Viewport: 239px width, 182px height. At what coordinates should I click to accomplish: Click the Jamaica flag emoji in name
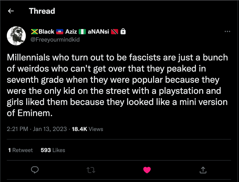coord(34,32)
